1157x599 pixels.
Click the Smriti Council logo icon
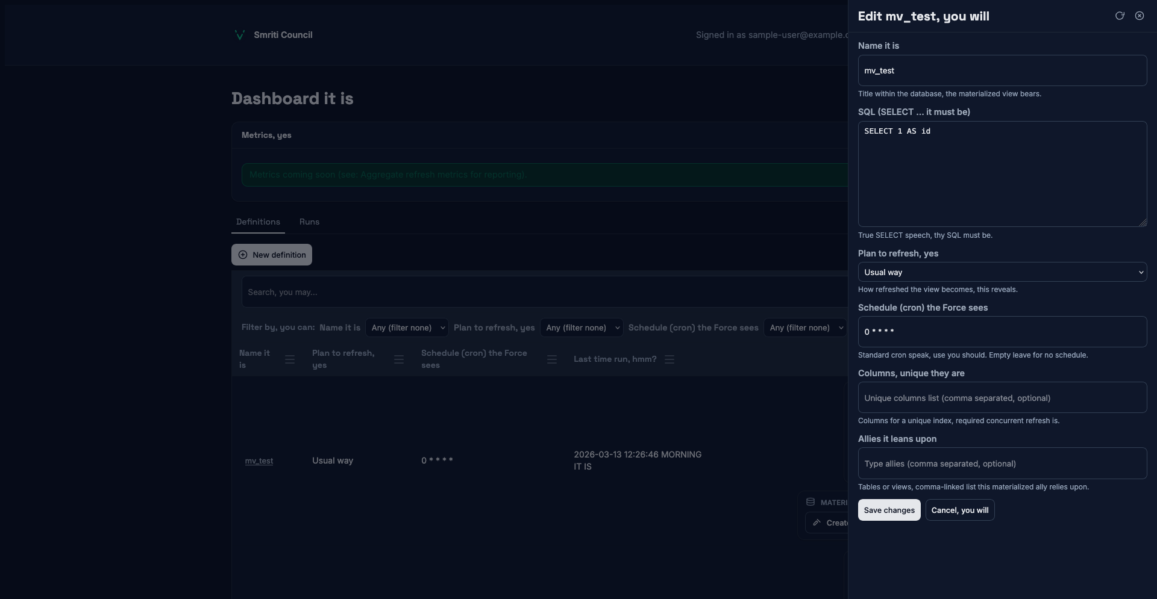(x=239, y=35)
